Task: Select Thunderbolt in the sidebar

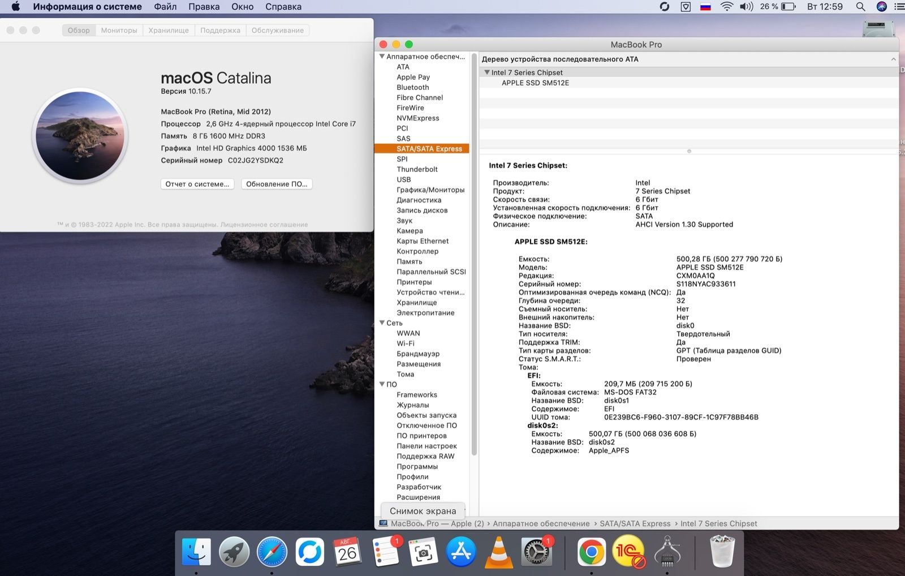Action: coord(417,169)
